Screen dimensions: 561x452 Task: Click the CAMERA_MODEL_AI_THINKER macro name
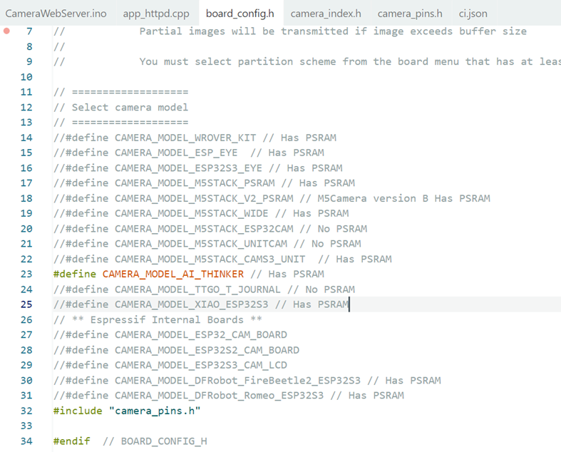click(x=173, y=274)
